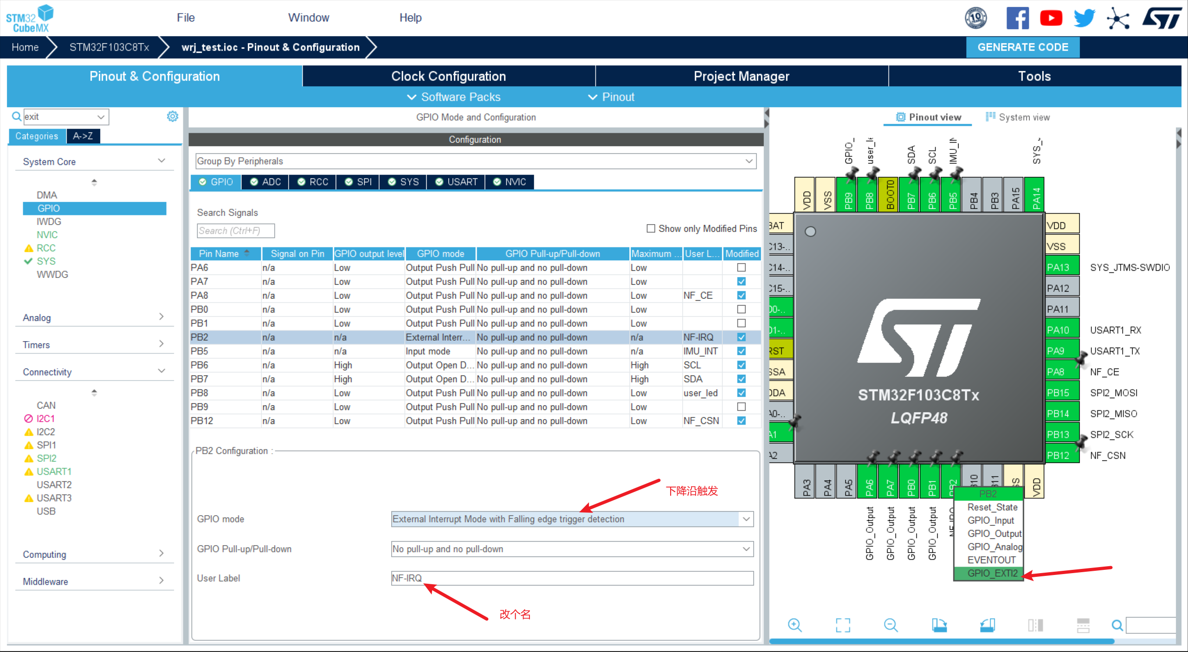This screenshot has height=652, width=1188.
Task: Click the 10-year anniversary badge icon
Action: (976, 18)
